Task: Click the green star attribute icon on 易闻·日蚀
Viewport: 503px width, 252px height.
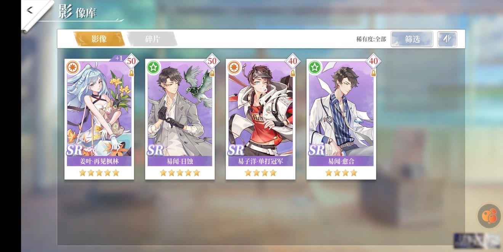Action: [x=153, y=67]
